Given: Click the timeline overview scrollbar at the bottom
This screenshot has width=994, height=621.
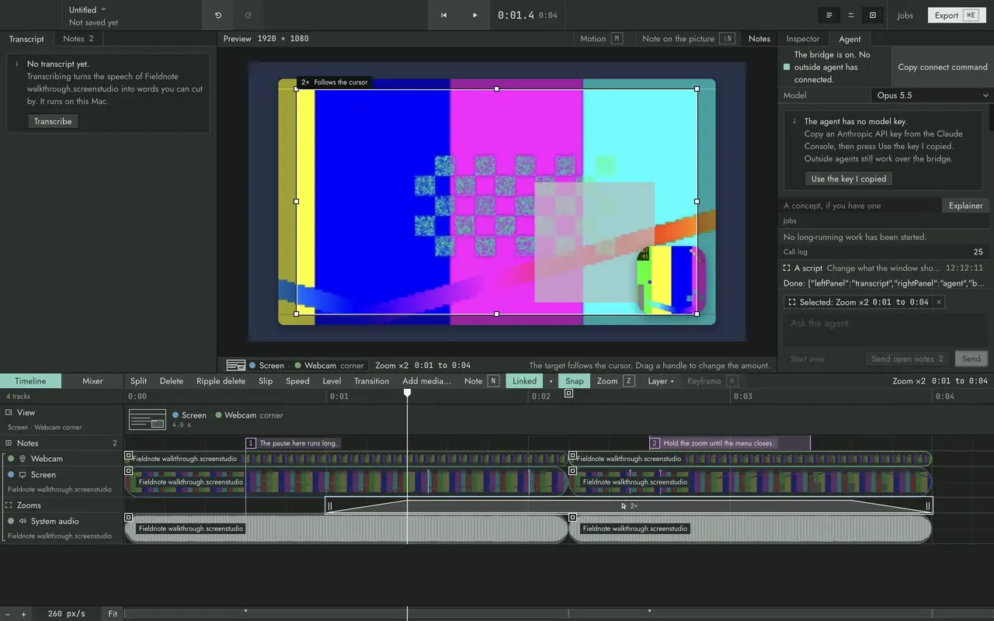Looking at the screenshot, I should pos(559,614).
